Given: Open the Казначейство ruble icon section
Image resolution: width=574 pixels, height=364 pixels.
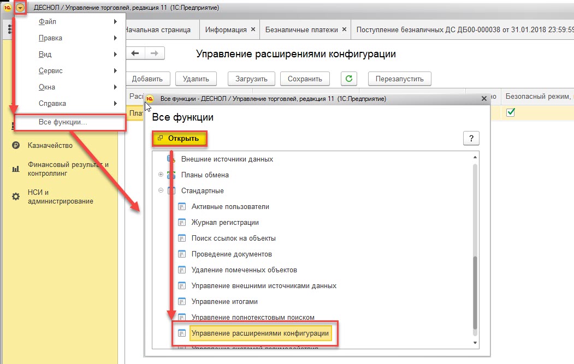Looking at the screenshot, I should tap(16, 145).
